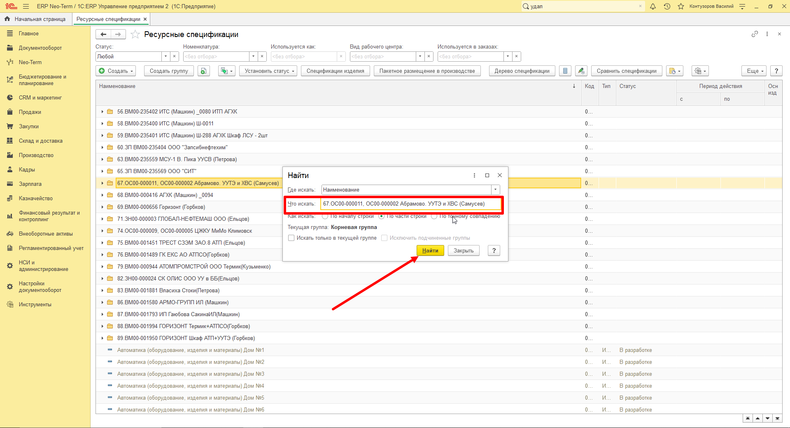
Task: Open the Казначейство section in the sidebar
Action: click(36, 198)
